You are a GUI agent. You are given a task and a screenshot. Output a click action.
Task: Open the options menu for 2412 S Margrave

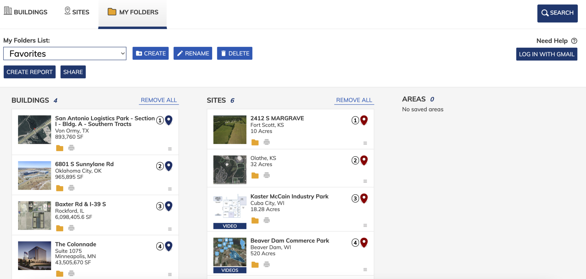click(365, 143)
